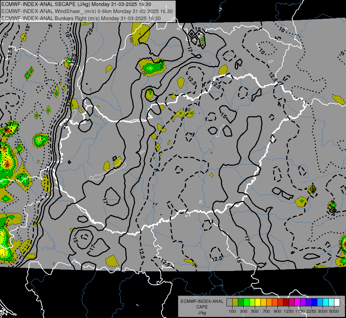This screenshot has width=346, height=318.
Task: Click legend tick value 1250
Action: click(289, 311)
